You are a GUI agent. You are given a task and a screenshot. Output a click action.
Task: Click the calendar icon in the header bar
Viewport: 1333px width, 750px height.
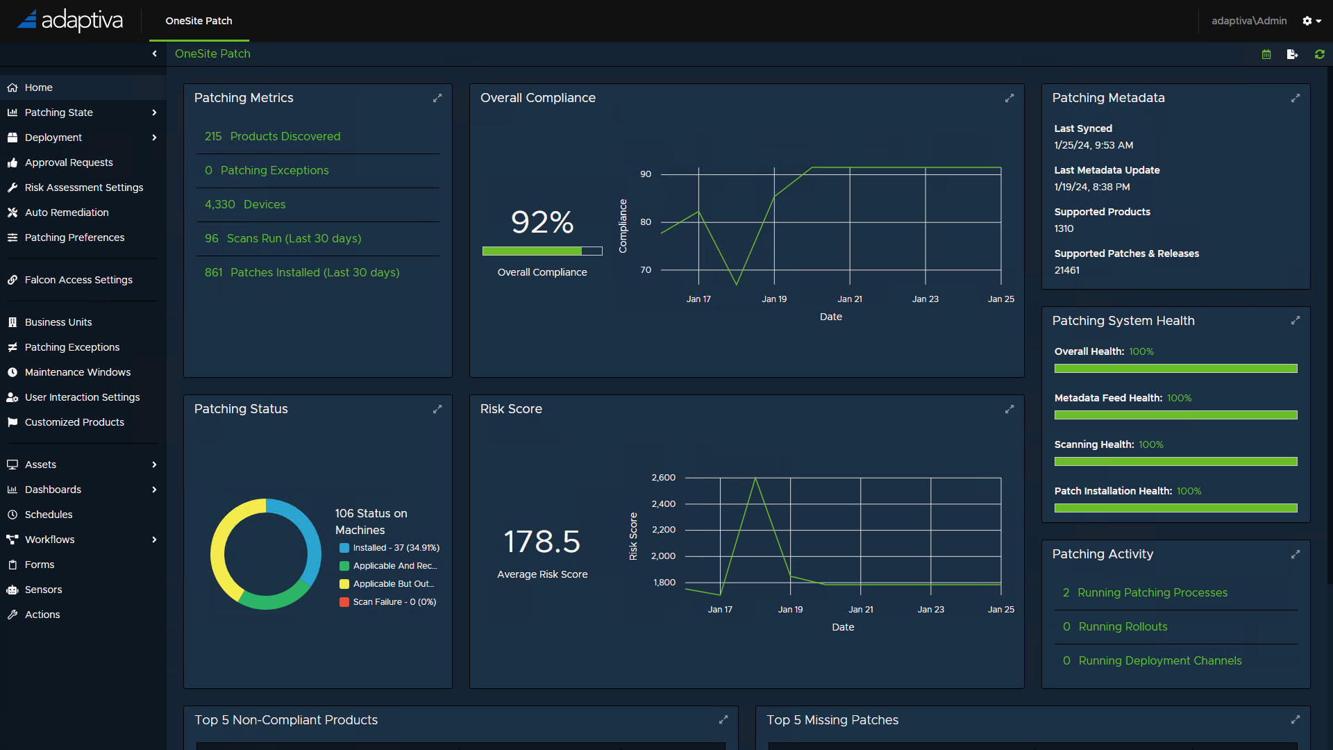pyautogui.click(x=1266, y=54)
